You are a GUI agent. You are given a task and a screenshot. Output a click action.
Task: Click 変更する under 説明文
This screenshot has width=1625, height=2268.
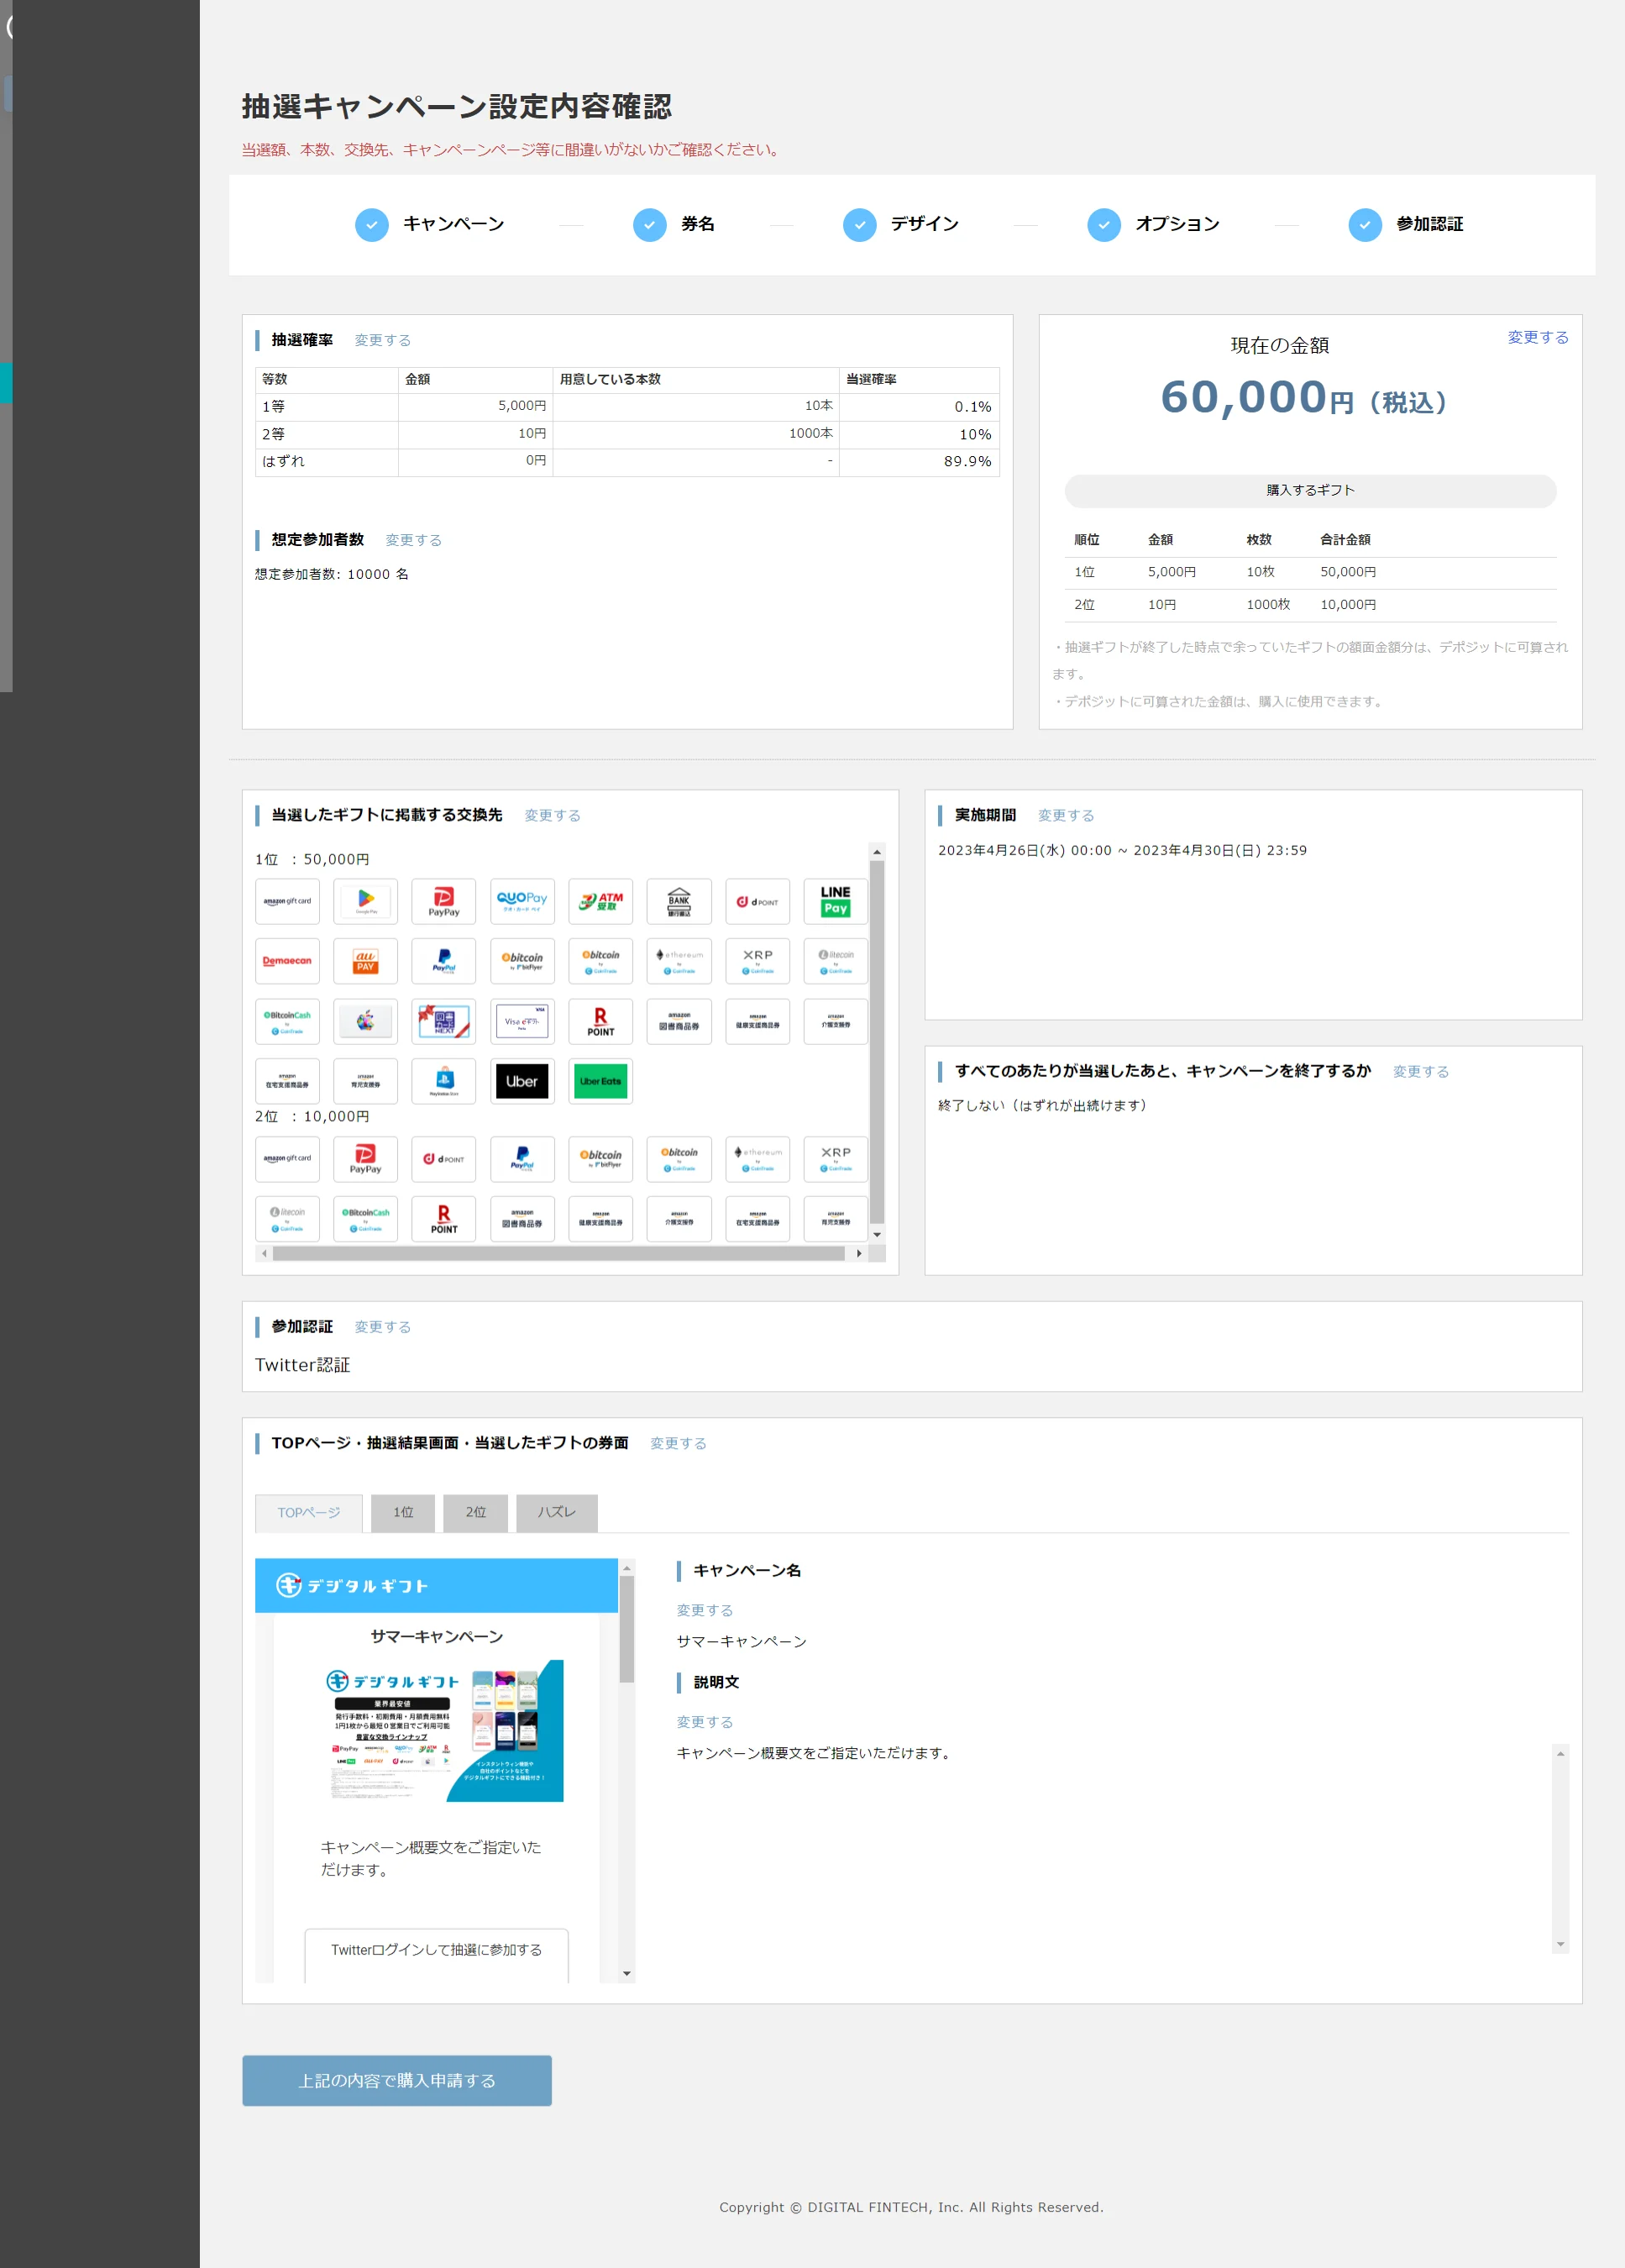(x=705, y=1722)
